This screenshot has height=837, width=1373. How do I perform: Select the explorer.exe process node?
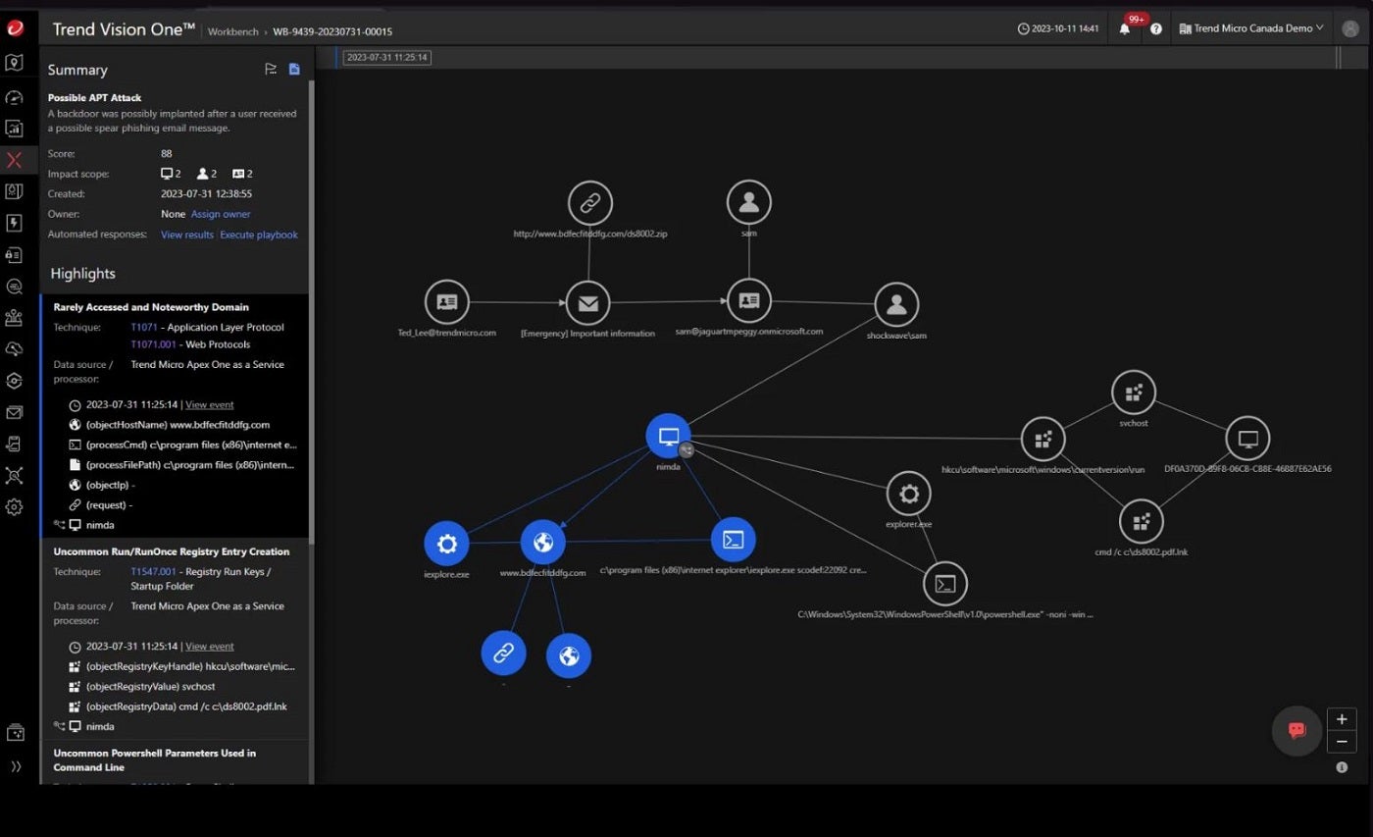pos(909,494)
